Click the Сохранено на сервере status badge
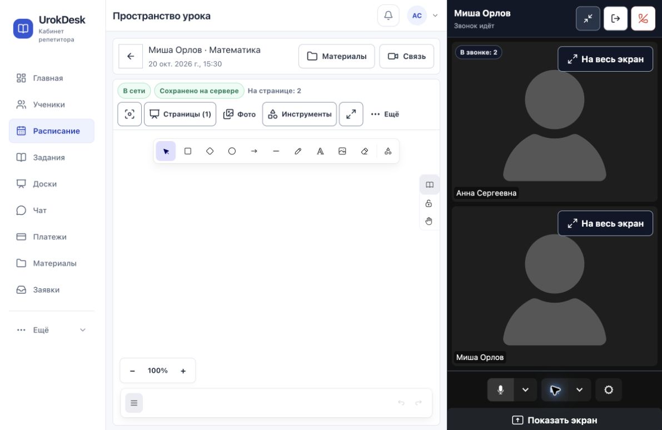Screen dimensions: 662x430 click(199, 91)
